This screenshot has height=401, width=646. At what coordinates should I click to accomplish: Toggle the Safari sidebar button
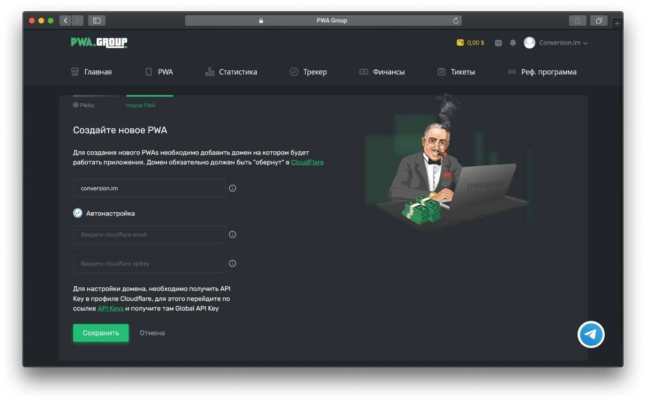97,21
